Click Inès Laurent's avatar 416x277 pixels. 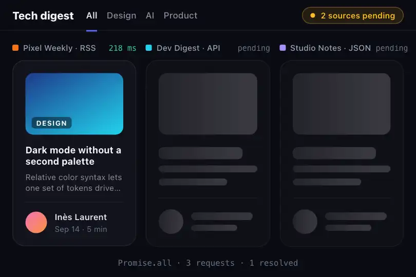pyautogui.click(x=36, y=223)
